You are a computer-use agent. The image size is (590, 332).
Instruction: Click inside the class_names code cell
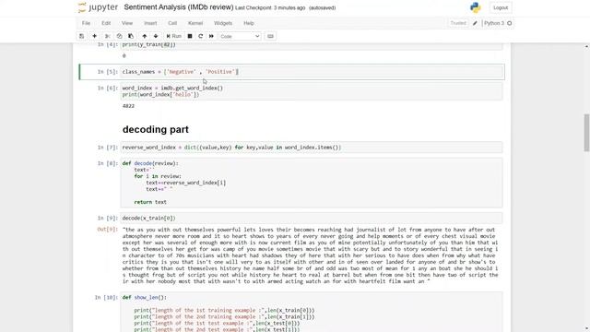[x=312, y=72]
